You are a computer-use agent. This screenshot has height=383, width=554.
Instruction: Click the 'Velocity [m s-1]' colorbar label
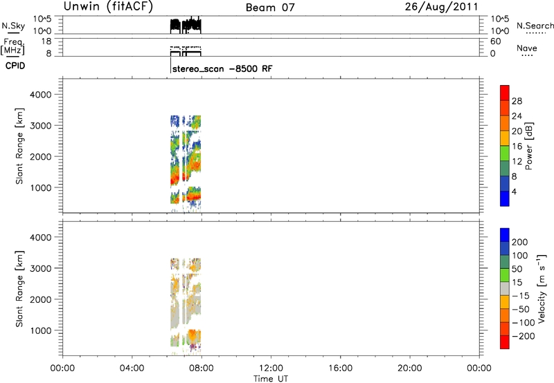coord(542,288)
